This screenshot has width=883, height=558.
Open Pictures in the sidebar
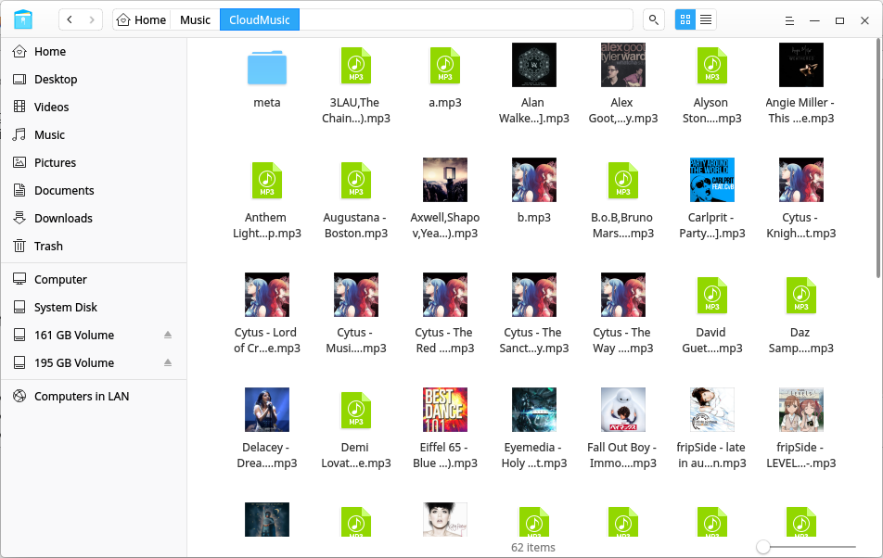[94, 162]
